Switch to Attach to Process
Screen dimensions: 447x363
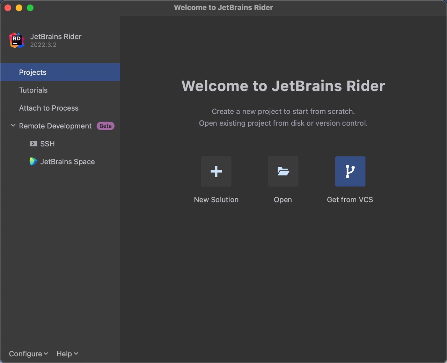coord(60,108)
